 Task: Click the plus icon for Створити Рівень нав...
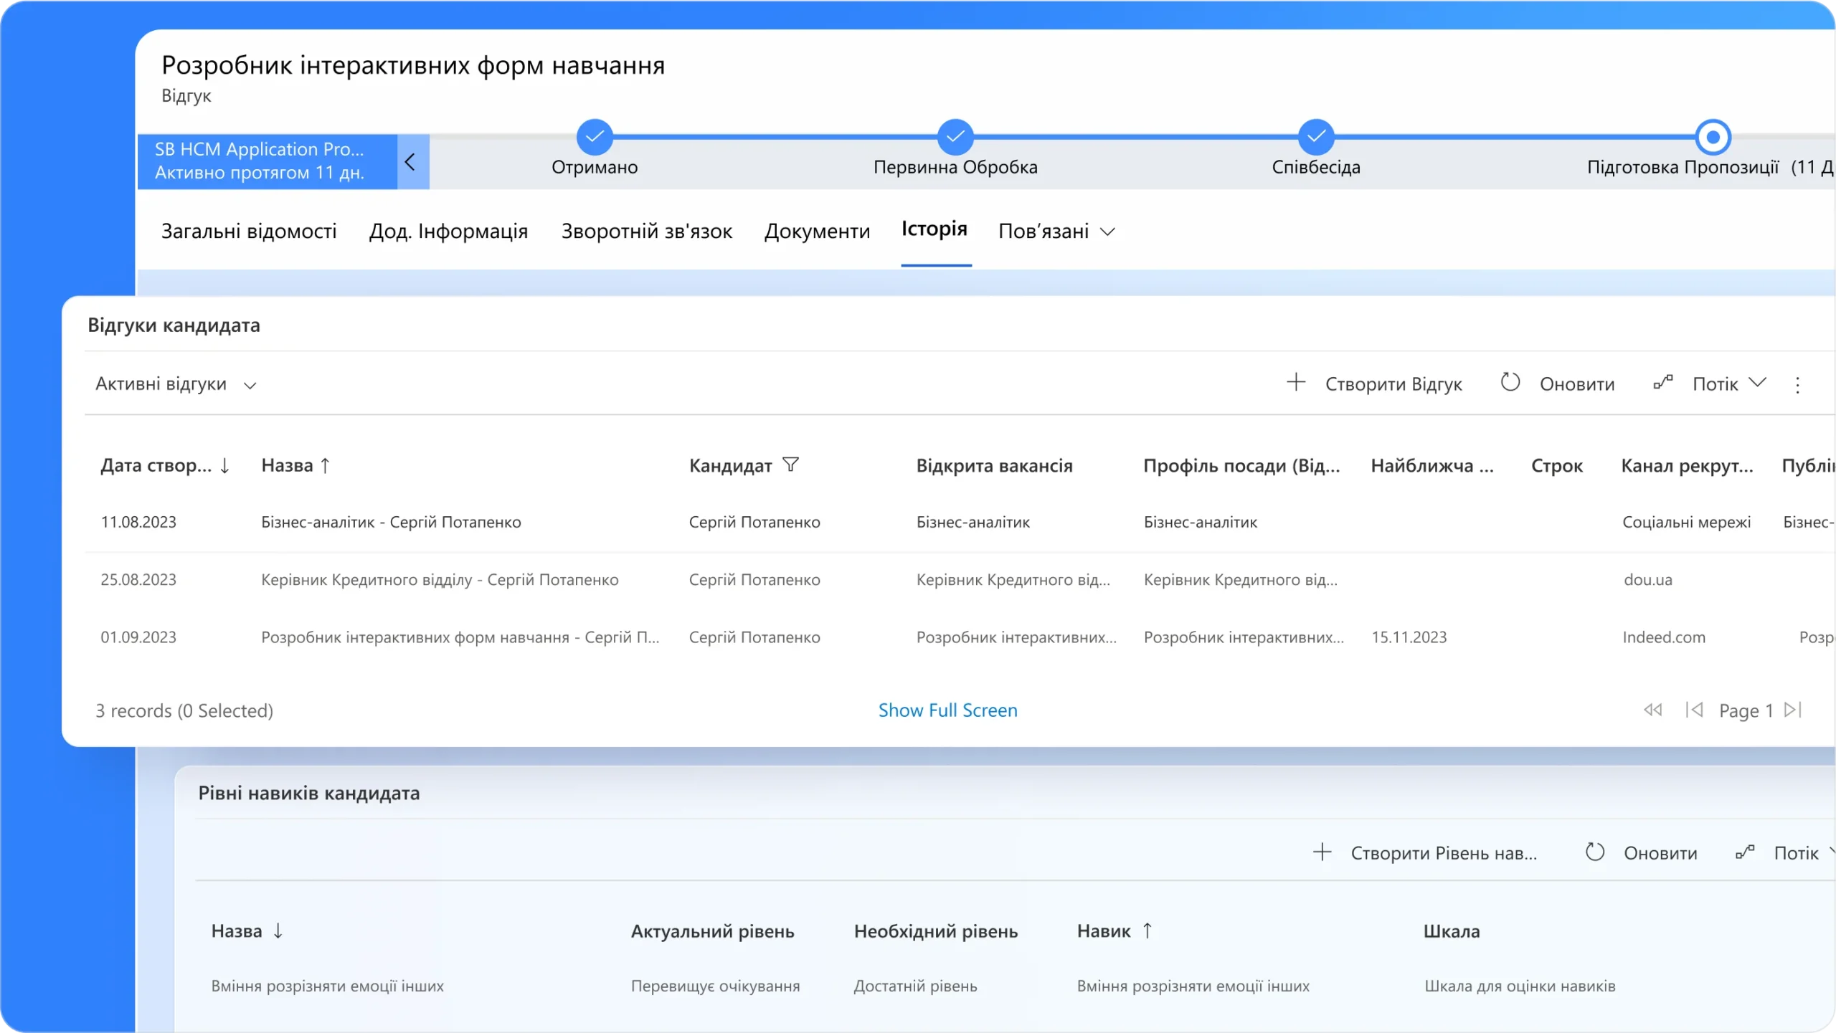(x=1322, y=852)
